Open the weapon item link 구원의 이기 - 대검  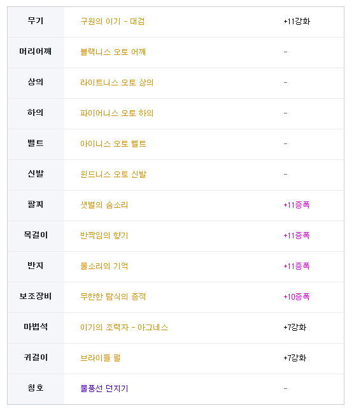112,22
